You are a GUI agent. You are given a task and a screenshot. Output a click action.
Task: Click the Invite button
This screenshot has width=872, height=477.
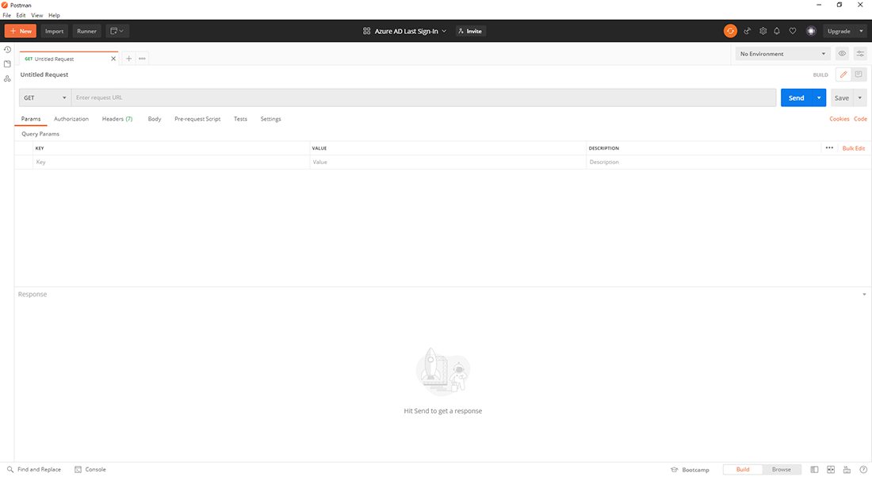pos(470,31)
